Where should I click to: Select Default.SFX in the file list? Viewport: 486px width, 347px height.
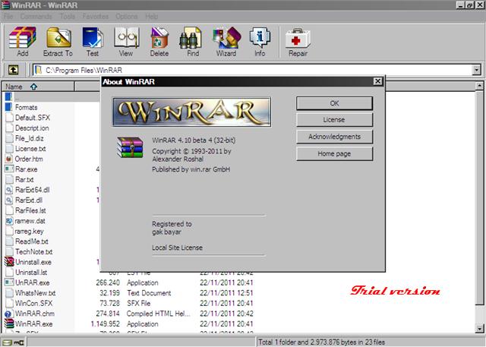click(x=33, y=118)
